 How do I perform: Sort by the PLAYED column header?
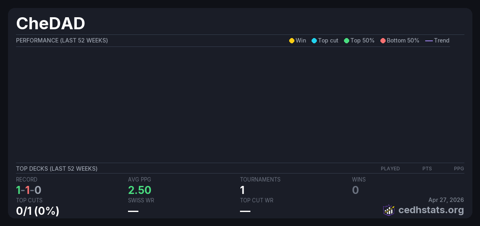point(390,169)
